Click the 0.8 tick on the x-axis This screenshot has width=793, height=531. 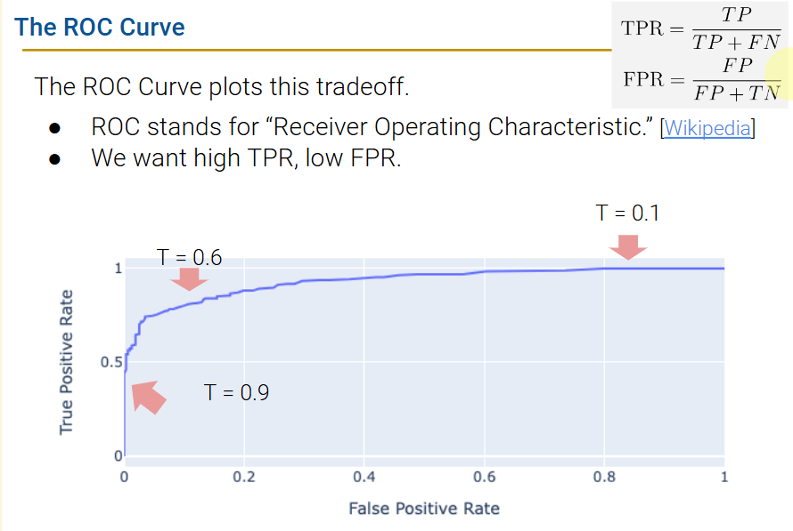click(604, 477)
